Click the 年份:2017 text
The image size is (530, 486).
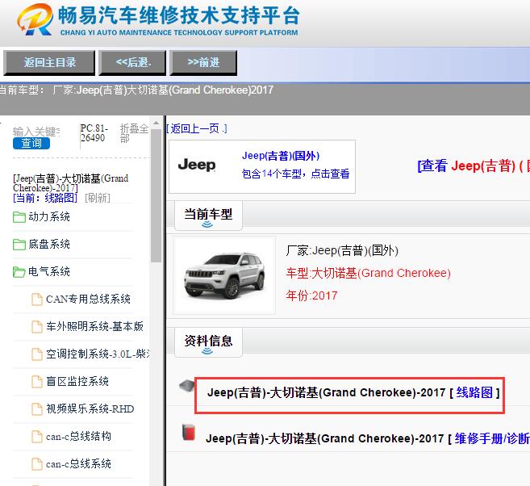pos(311,295)
